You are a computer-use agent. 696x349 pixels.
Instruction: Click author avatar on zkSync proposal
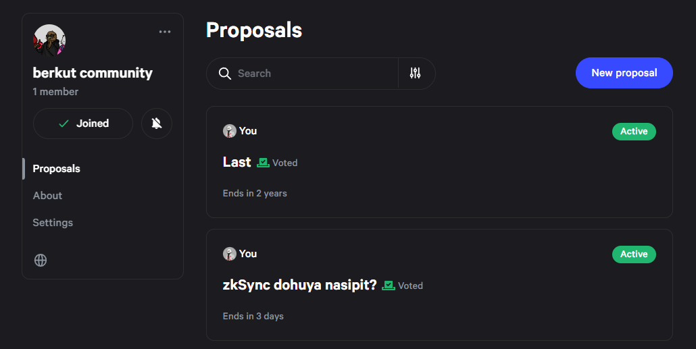click(x=230, y=254)
